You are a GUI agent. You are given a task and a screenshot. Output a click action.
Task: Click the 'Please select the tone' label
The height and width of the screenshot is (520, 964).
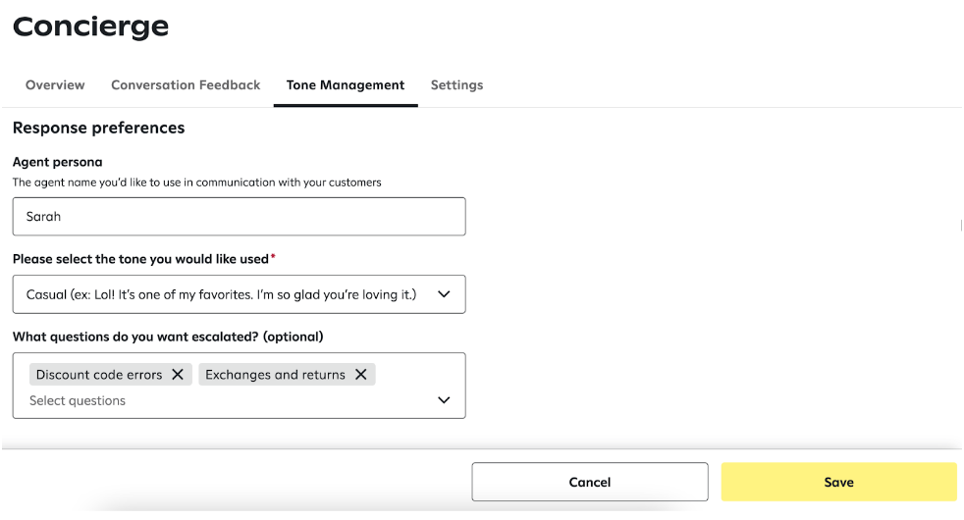140,259
